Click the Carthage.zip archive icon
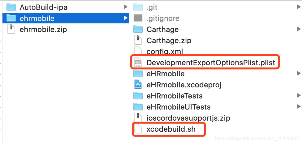This screenshot has width=302, height=144. pyautogui.click(x=138, y=40)
